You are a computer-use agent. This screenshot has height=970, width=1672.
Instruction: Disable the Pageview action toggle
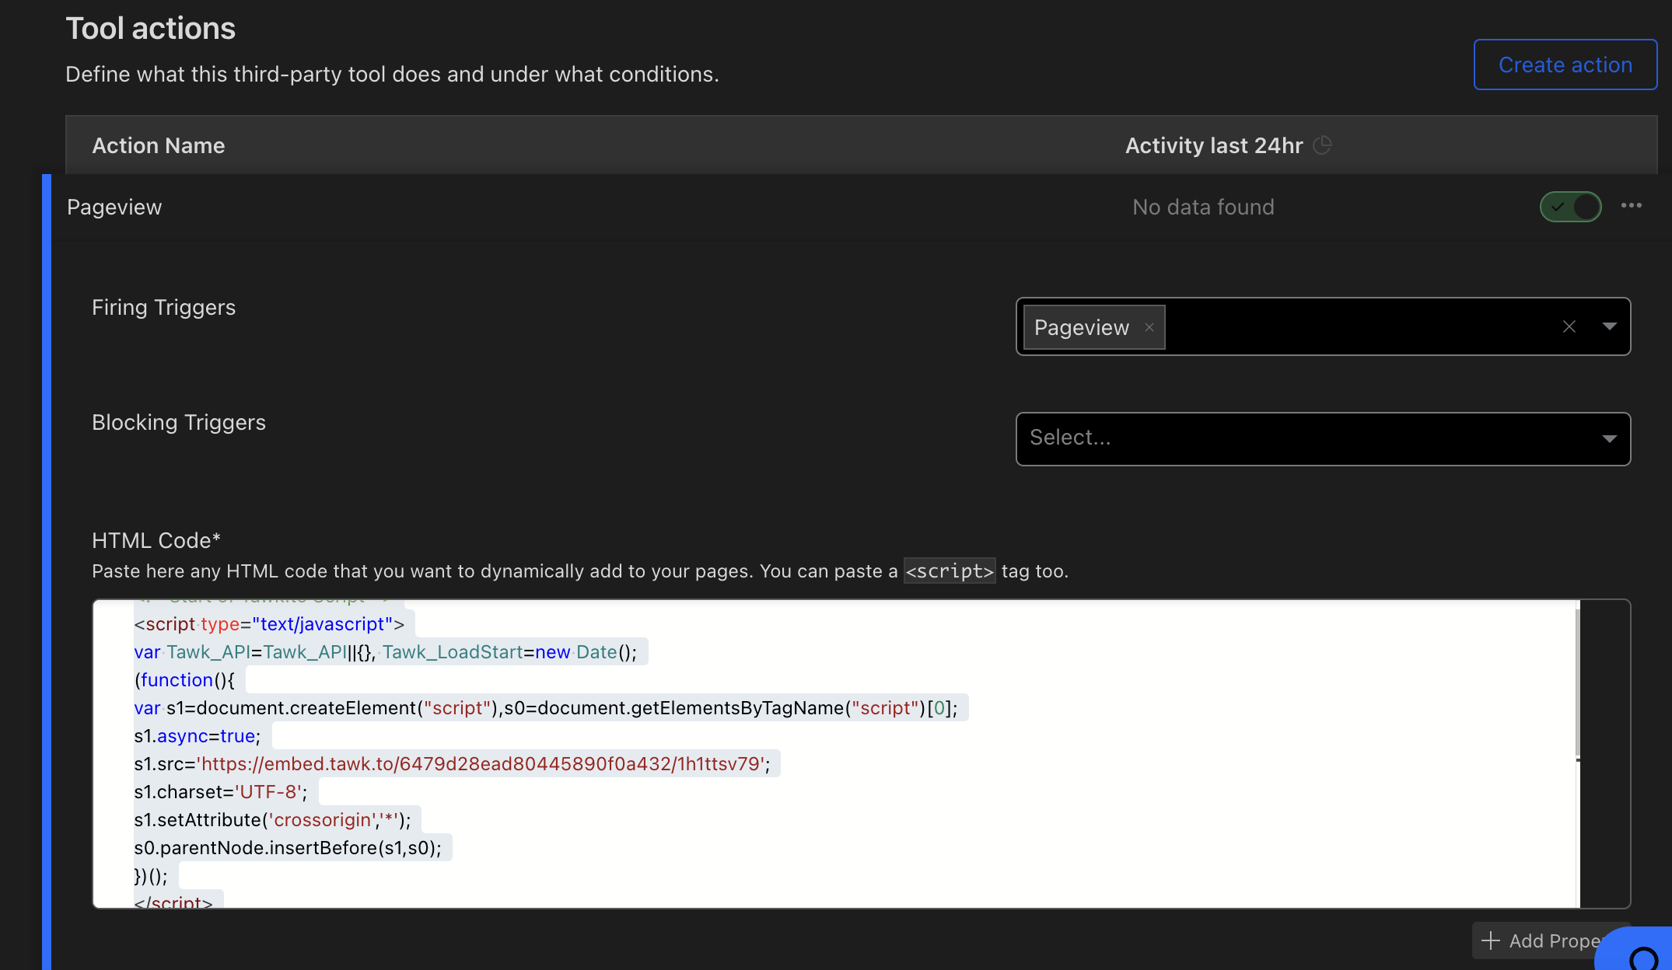click(1570, 206)
